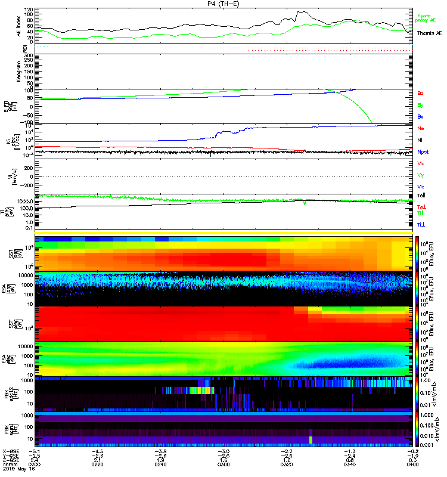Click the 0300 time tick label
The image size is (447, 477).
(x=223, y=464)
